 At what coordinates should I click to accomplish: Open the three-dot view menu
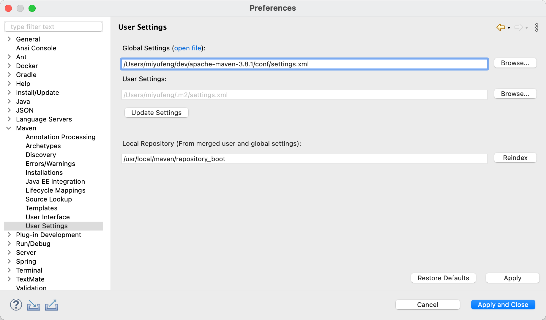[536, 27]
